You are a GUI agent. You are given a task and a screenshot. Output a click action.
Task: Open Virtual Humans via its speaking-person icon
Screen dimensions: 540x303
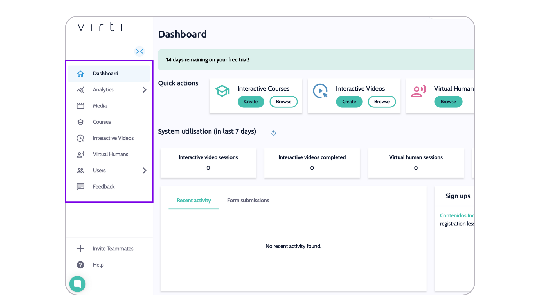(80, 154)
